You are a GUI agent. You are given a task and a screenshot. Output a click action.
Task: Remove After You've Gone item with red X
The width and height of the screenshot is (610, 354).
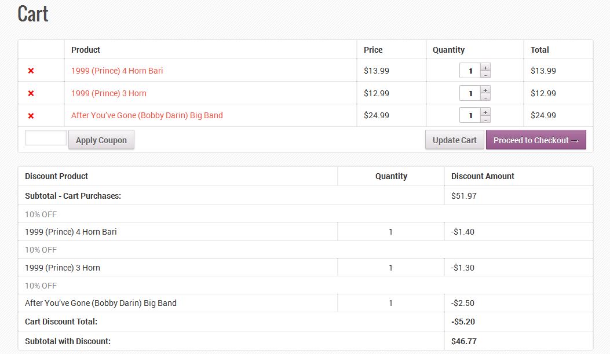(x=31, y=116)
